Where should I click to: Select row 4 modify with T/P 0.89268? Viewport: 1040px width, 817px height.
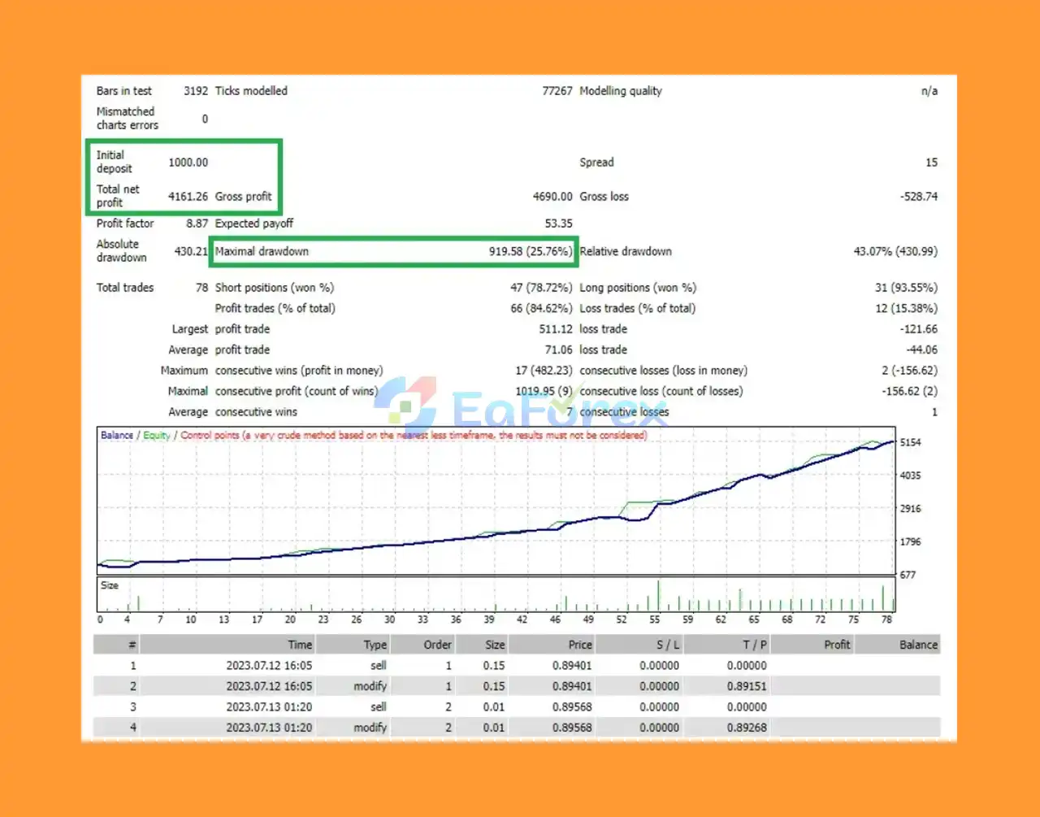[517, 728]
